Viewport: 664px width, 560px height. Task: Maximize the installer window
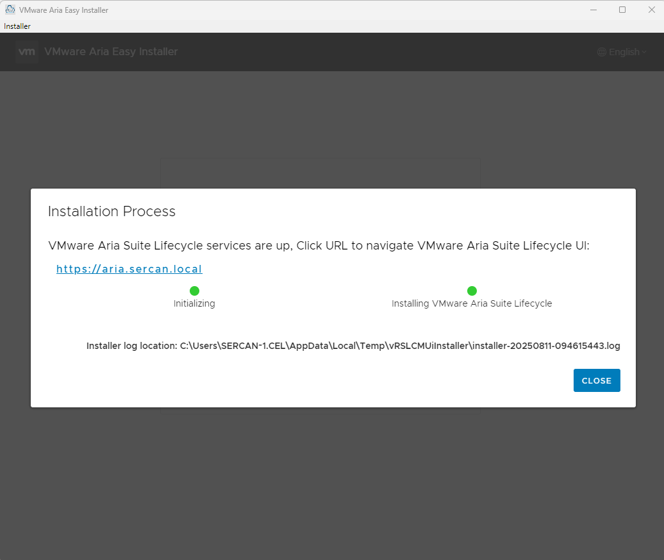tap(622, 10)
